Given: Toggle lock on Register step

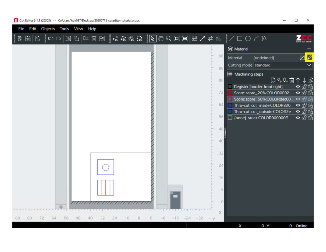Looking at the screenshot, I should pos(304,87).
